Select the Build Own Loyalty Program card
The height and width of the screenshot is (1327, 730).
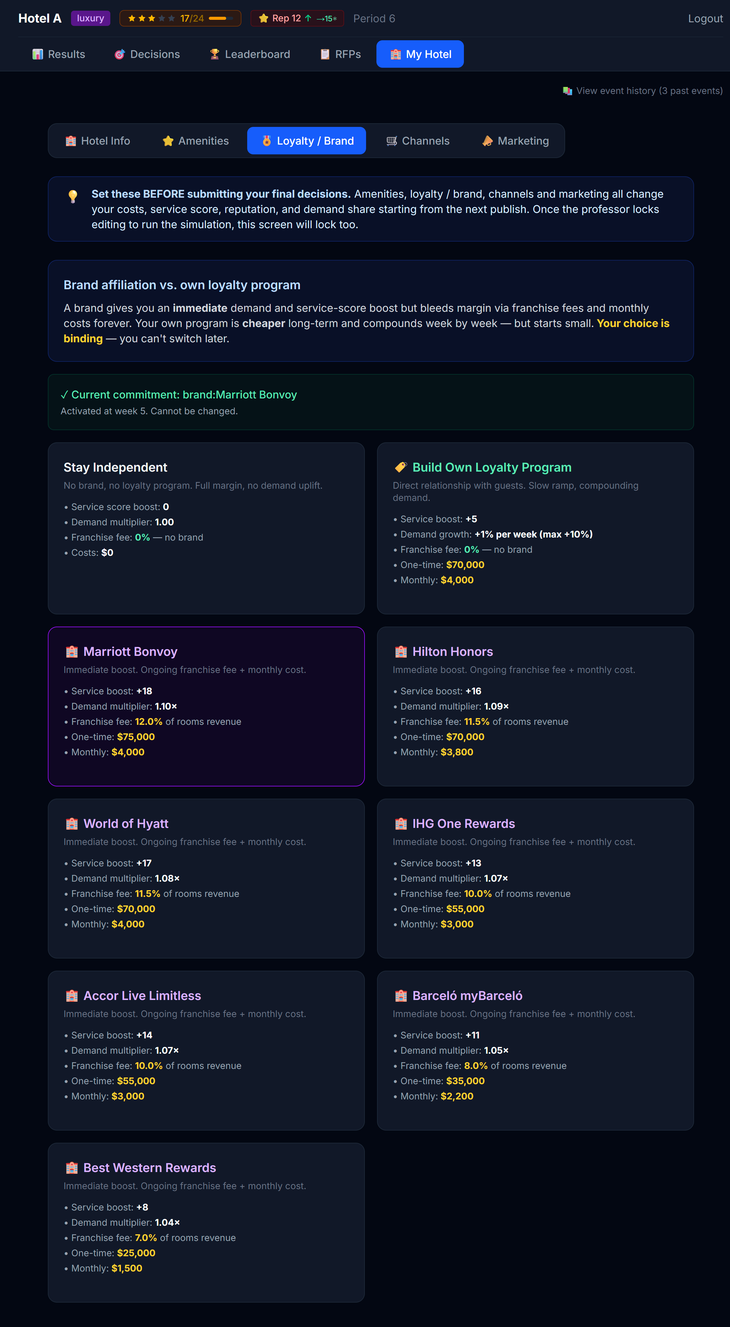tap(535, 528)
